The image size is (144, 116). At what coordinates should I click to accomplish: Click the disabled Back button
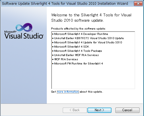click(75, 110)
